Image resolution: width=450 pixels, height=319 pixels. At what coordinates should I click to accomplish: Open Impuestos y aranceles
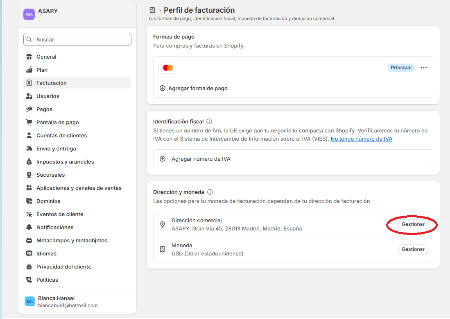point(77,162)
